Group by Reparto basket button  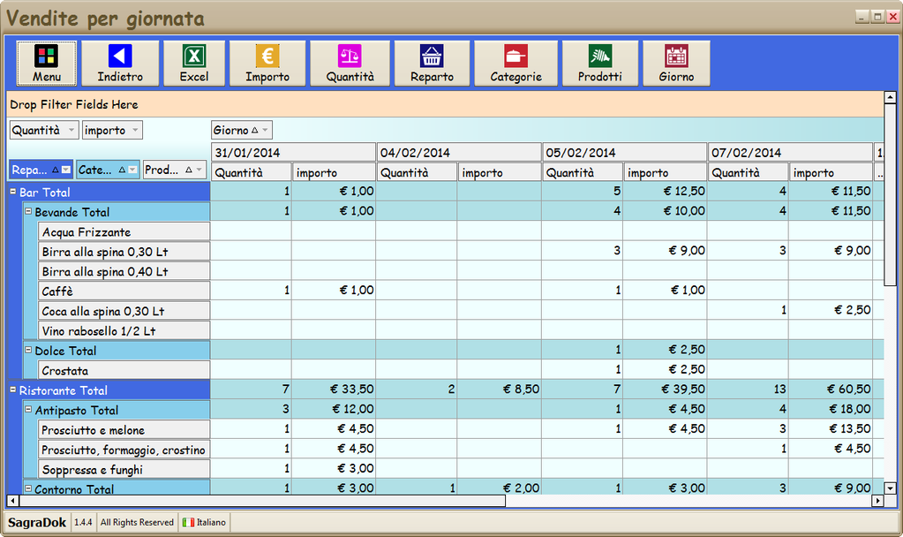(432, 64)
